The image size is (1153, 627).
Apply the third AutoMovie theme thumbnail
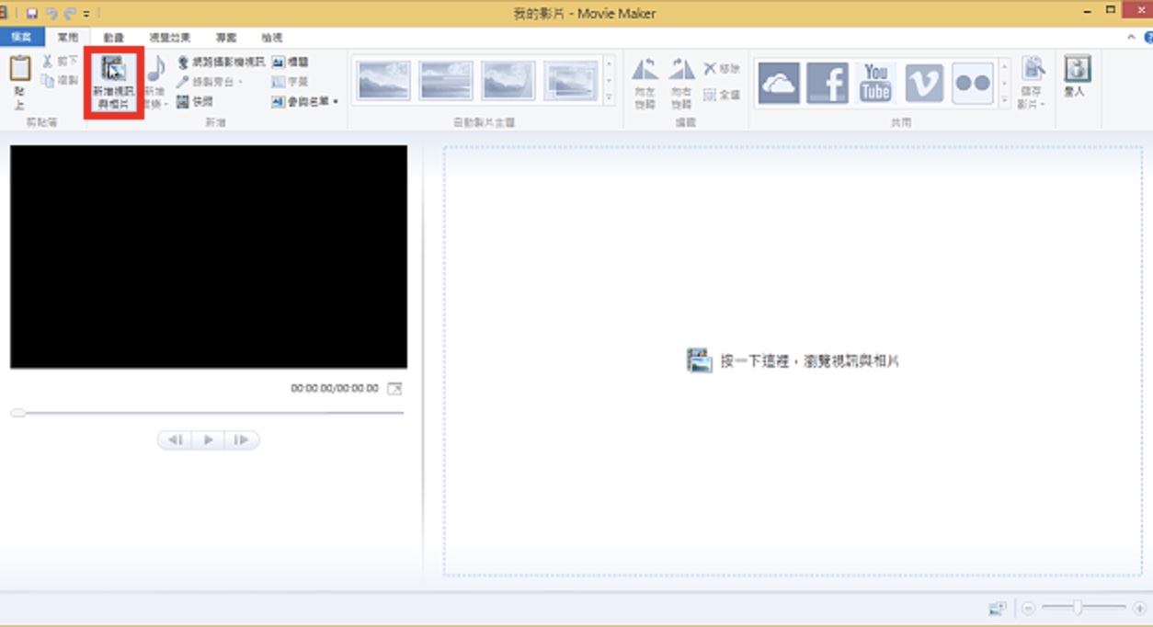(508, 81)
